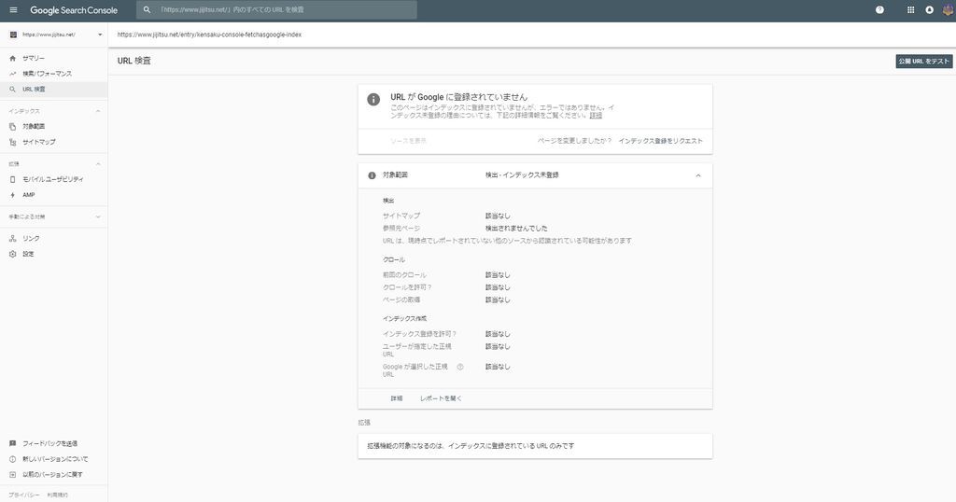
Task: Open the notifications icon in header
Action: coord(929,9)
